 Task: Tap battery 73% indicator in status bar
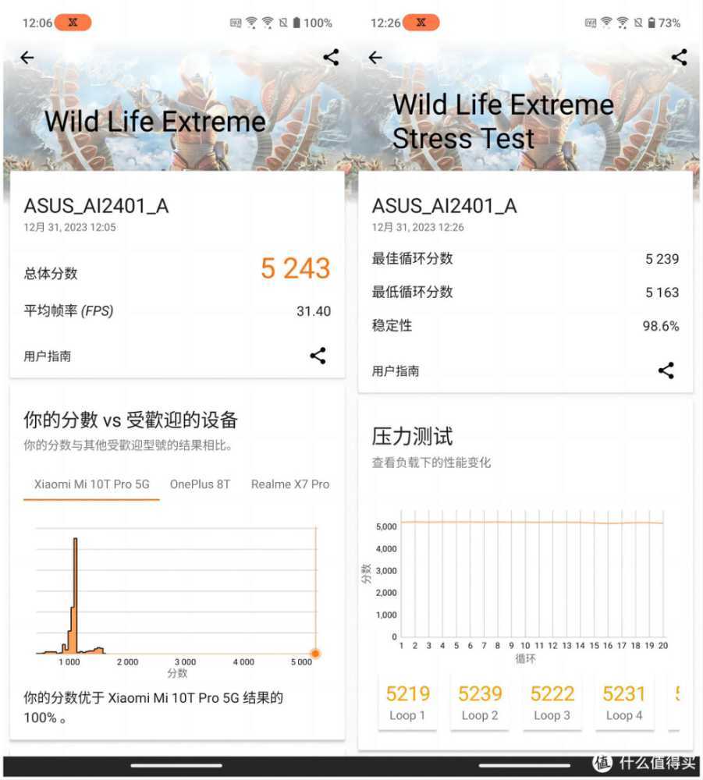(x=665, y=23)
